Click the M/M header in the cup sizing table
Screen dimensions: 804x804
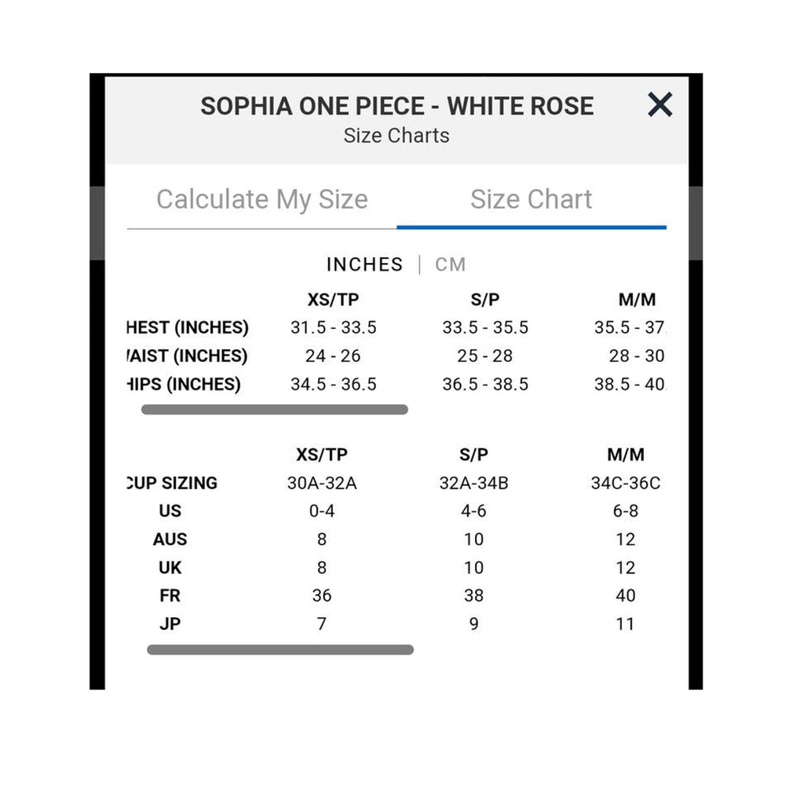626,455
